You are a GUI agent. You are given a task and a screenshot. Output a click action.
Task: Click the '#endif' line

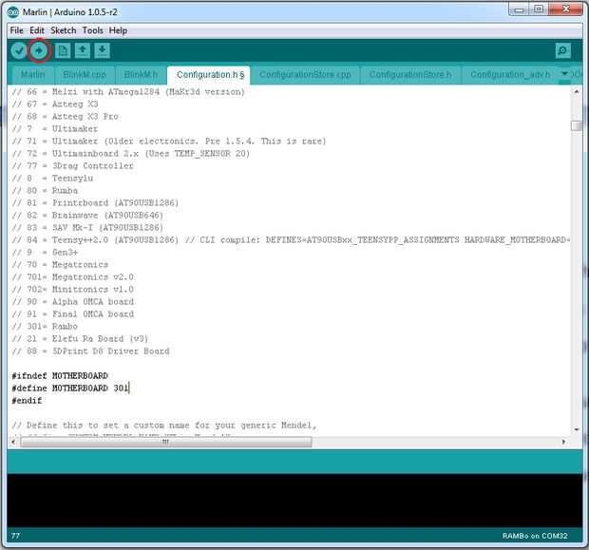coord(27,401)
